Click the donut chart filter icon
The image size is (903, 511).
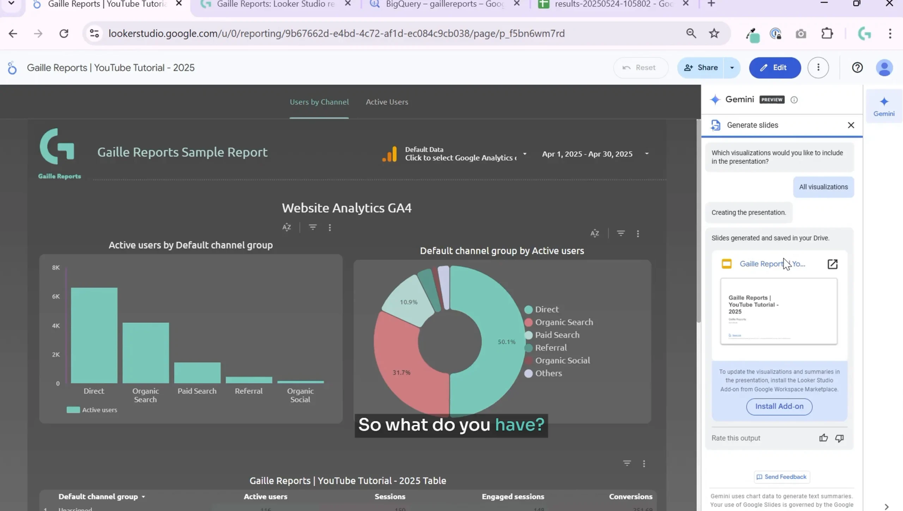coord(621,233)
